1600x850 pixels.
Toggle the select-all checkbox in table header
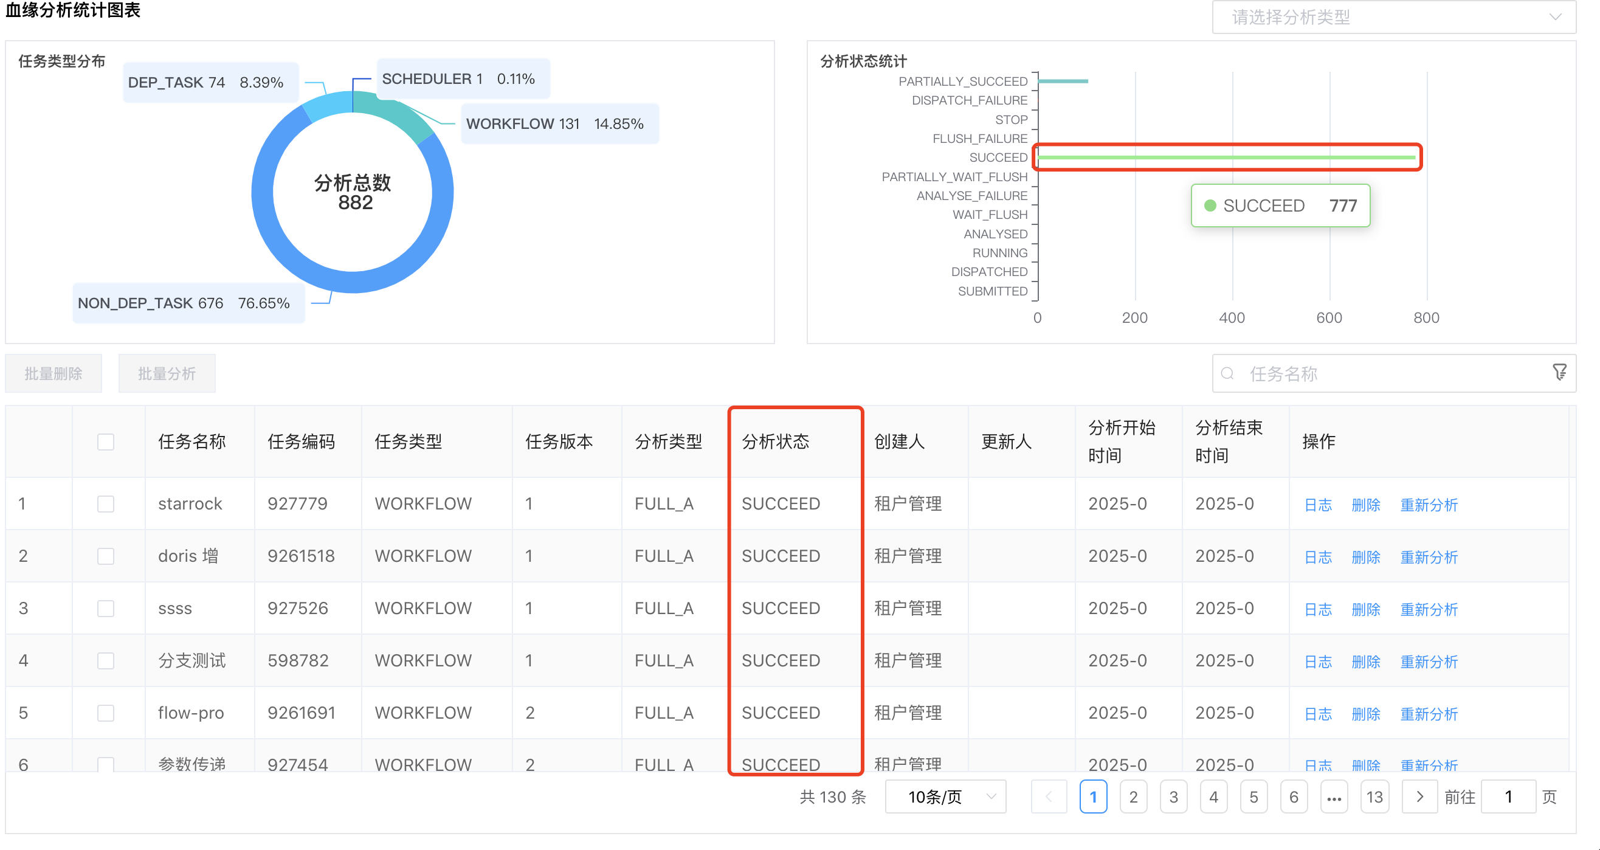(106, 441)
